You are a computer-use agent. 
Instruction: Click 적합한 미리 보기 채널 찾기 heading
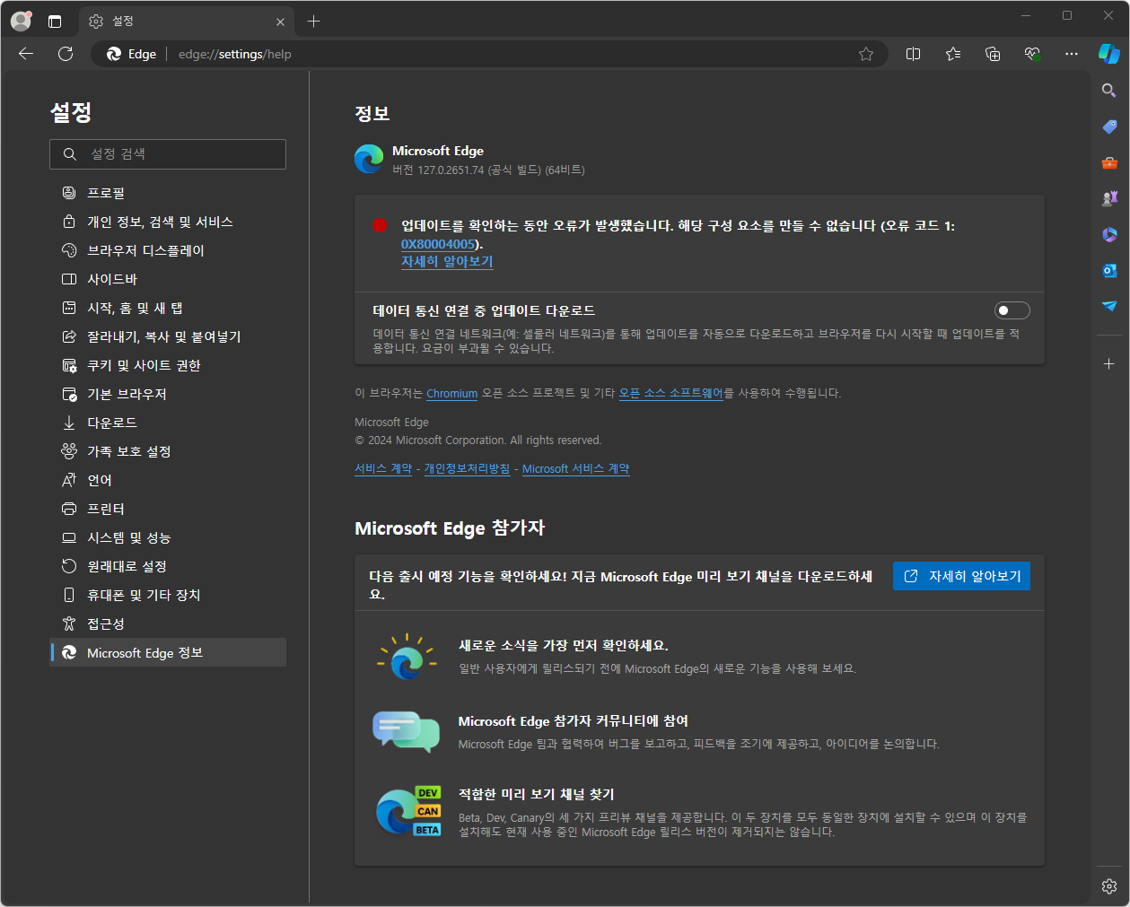537,794
